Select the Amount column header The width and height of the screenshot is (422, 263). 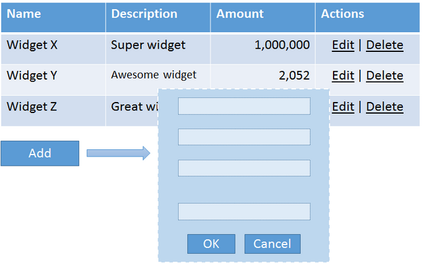262,17
